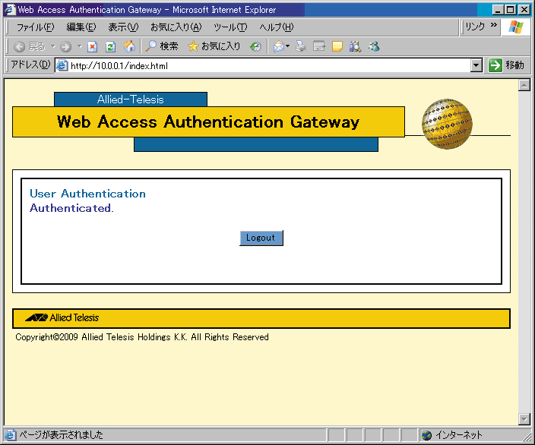The image size is (535, 445).
Task: Click the Stop loading icon
Action: (x=92, y=46)
